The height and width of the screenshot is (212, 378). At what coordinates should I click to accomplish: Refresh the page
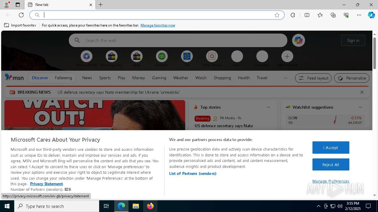pos(21,15)
